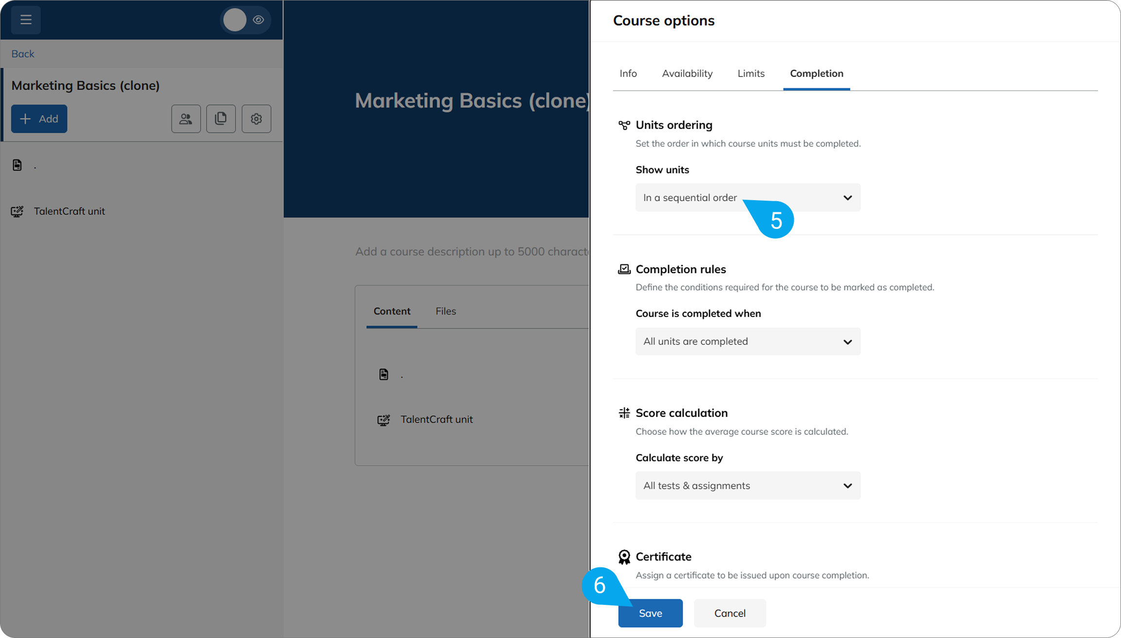
Task: Click TalentCraft unit icon in Content tab list
Action: [384, 420]
